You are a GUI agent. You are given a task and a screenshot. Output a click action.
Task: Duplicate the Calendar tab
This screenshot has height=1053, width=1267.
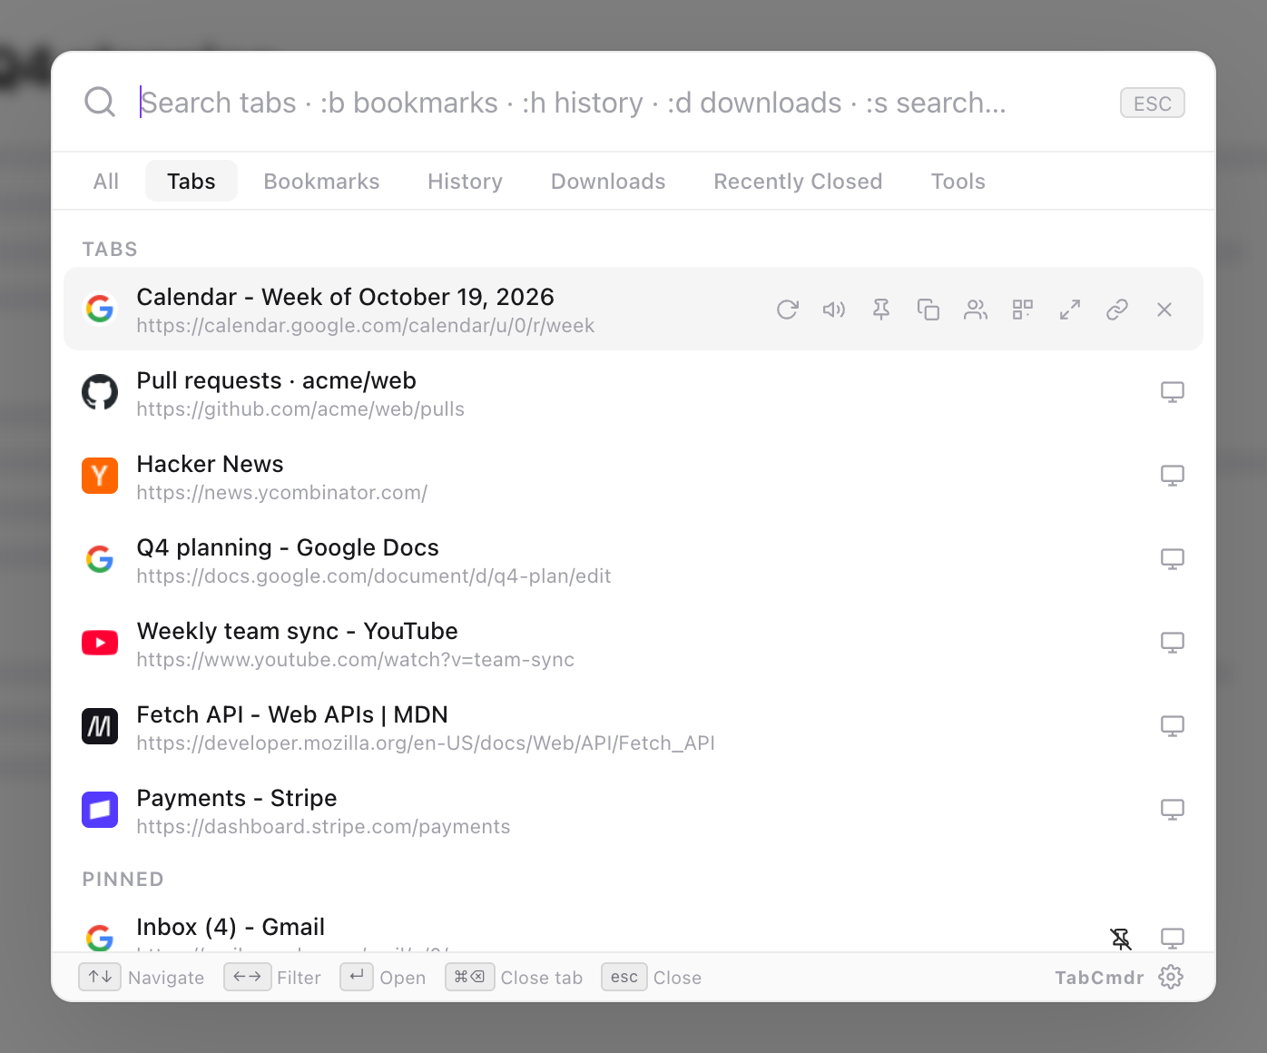[x=928, y=310]
